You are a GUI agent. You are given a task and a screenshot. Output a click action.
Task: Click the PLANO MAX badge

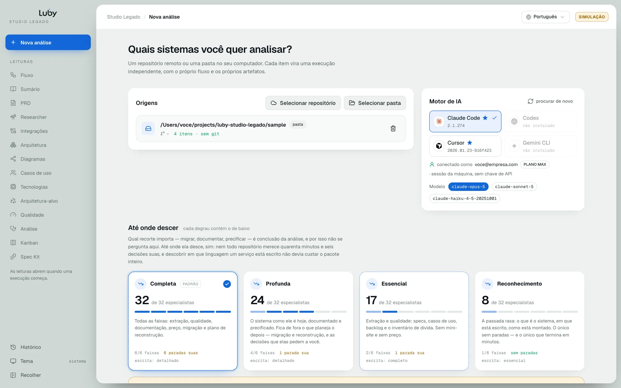click(535, 165)
